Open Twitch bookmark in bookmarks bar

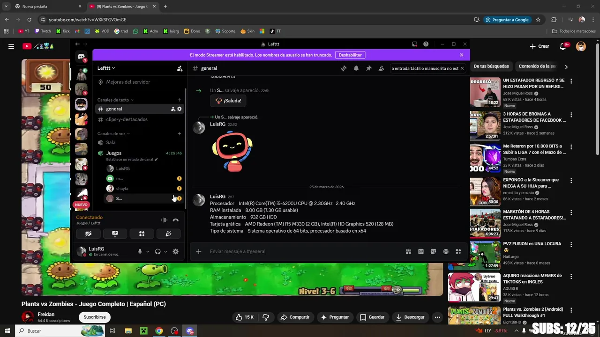pos(43,31)
